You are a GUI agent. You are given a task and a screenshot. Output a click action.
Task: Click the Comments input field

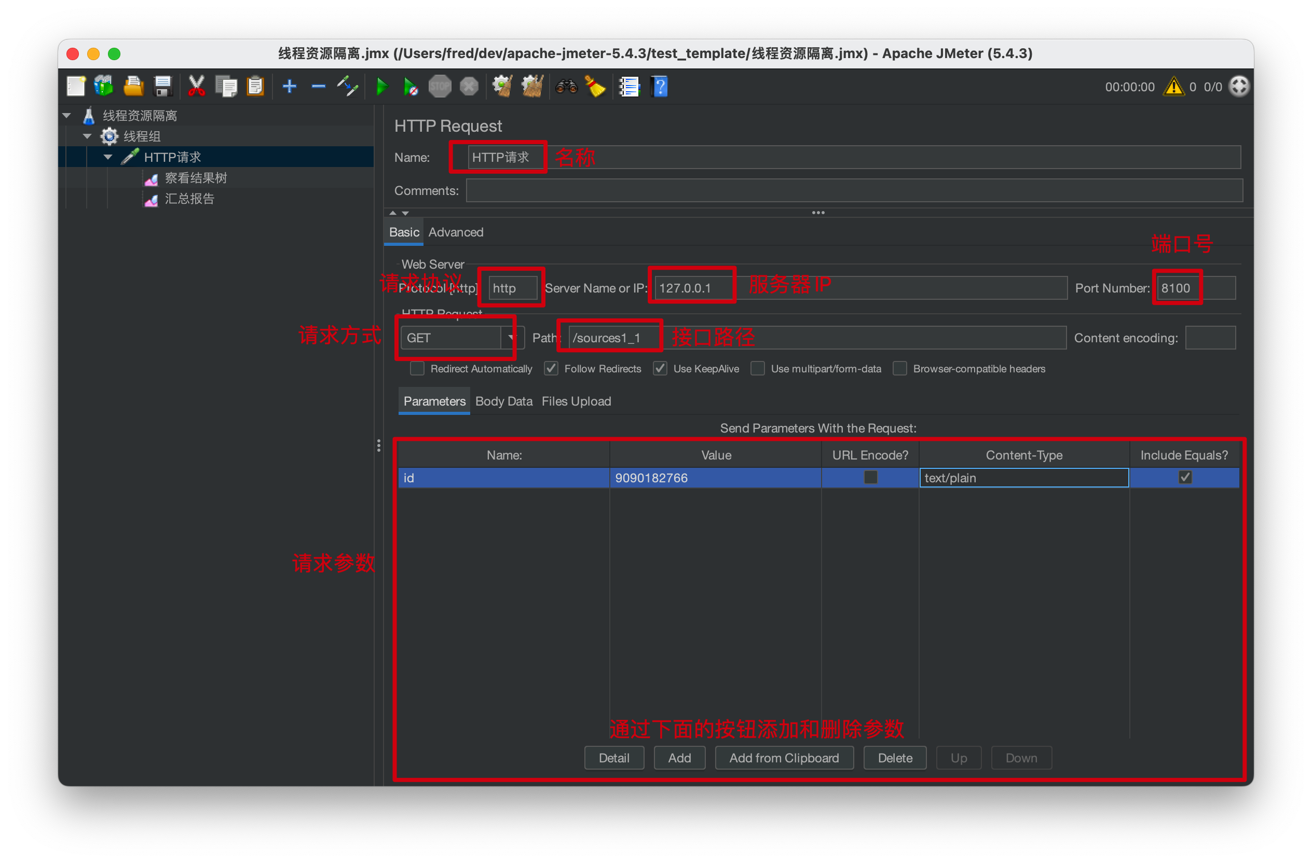[854, 190]
